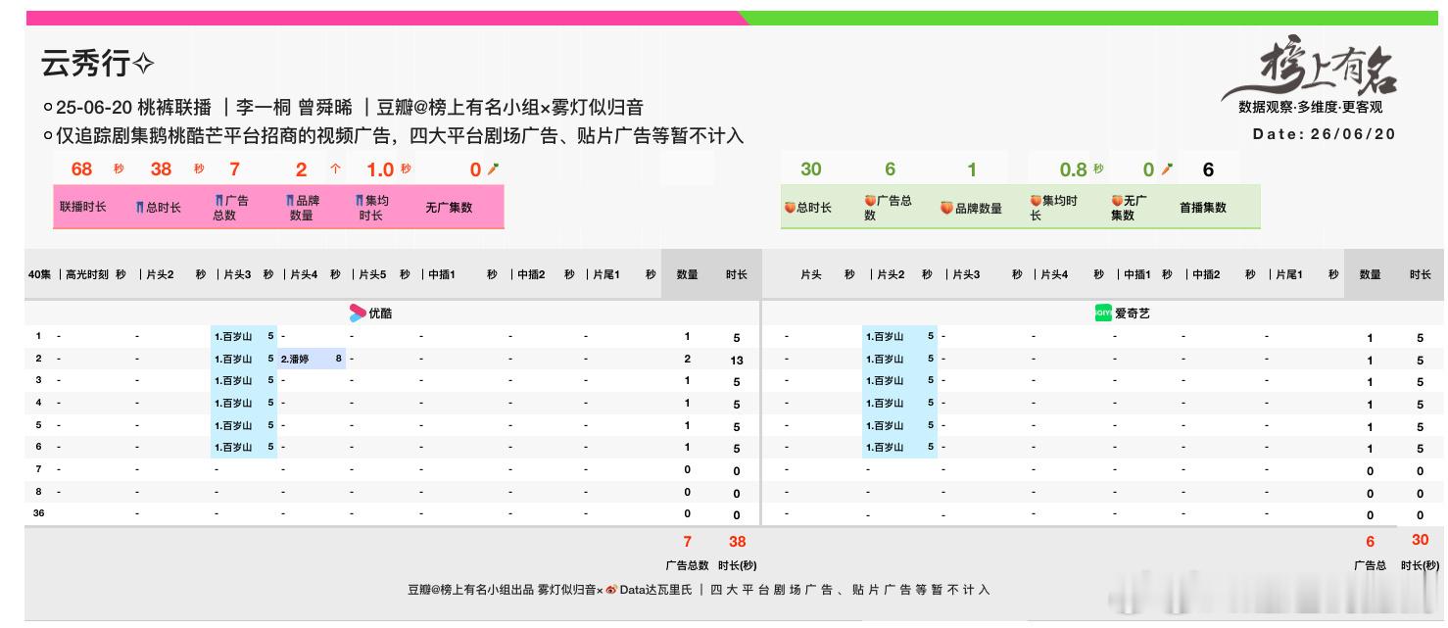Viewport: 1448px width, 628px height.
Task: Click the Youku logo icon
Action: (x=358, y=314)
